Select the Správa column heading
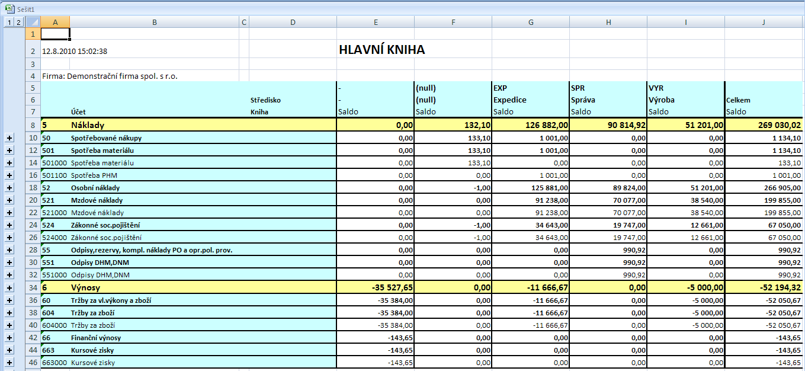This screenshot has width=805, height=371. point(583,100)
